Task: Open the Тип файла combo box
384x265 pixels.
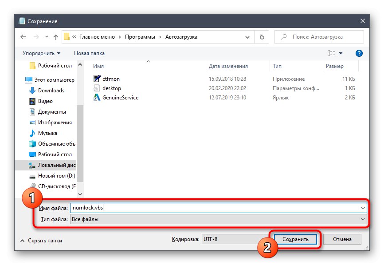Action: coord(219,219)
